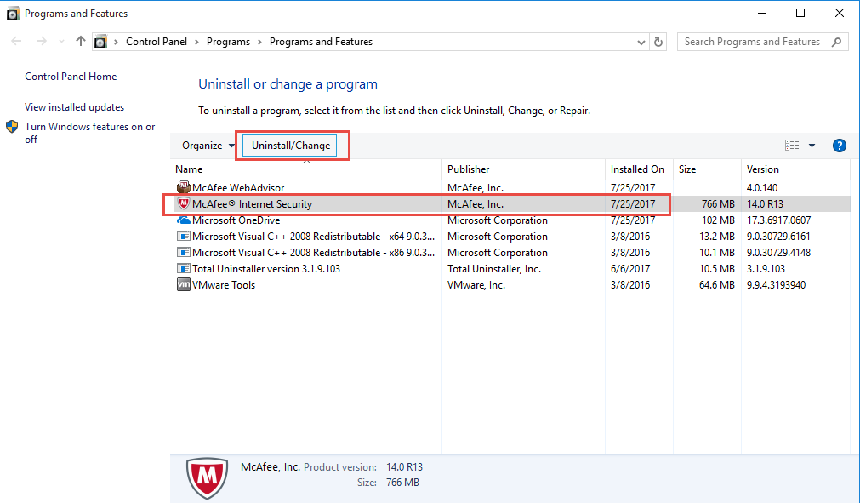Image resolution: width=860 pixels, height=503 pixels.
Task: Select the McAfee Internet Security name text
Action: 253,204
